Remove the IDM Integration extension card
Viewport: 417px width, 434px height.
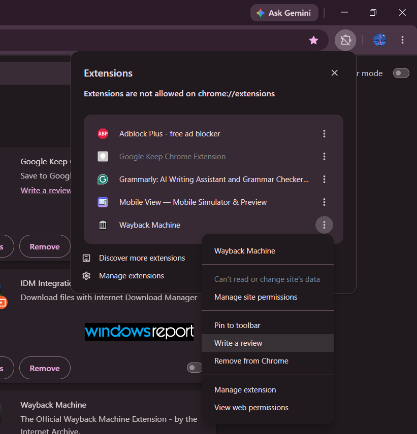[45, 368]
